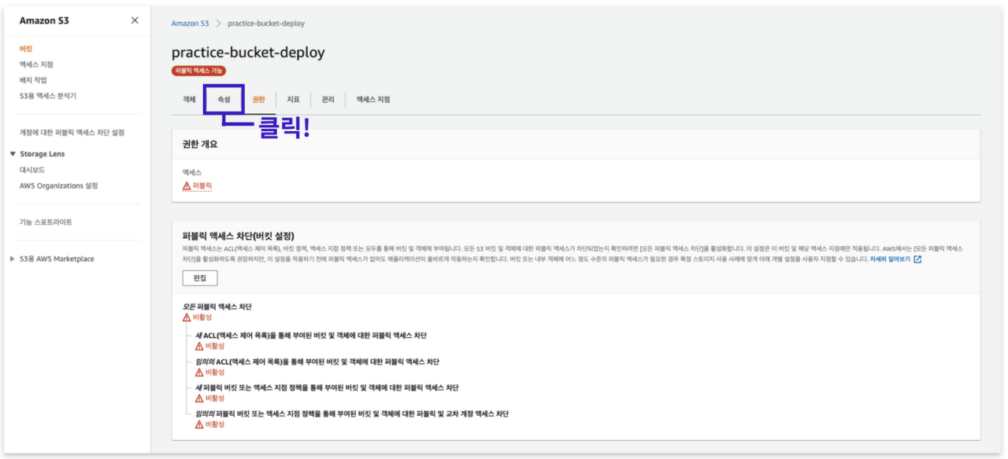
Task: Click the warning triangle beside 퍼블릭
Action: coord(187,186)
